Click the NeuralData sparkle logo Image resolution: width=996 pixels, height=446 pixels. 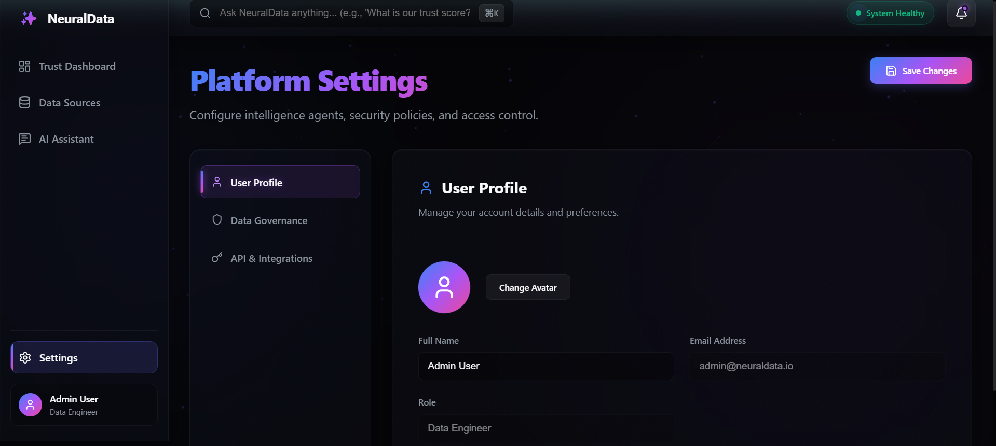29,18
